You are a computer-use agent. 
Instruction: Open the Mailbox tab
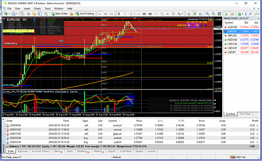point(83,151)
